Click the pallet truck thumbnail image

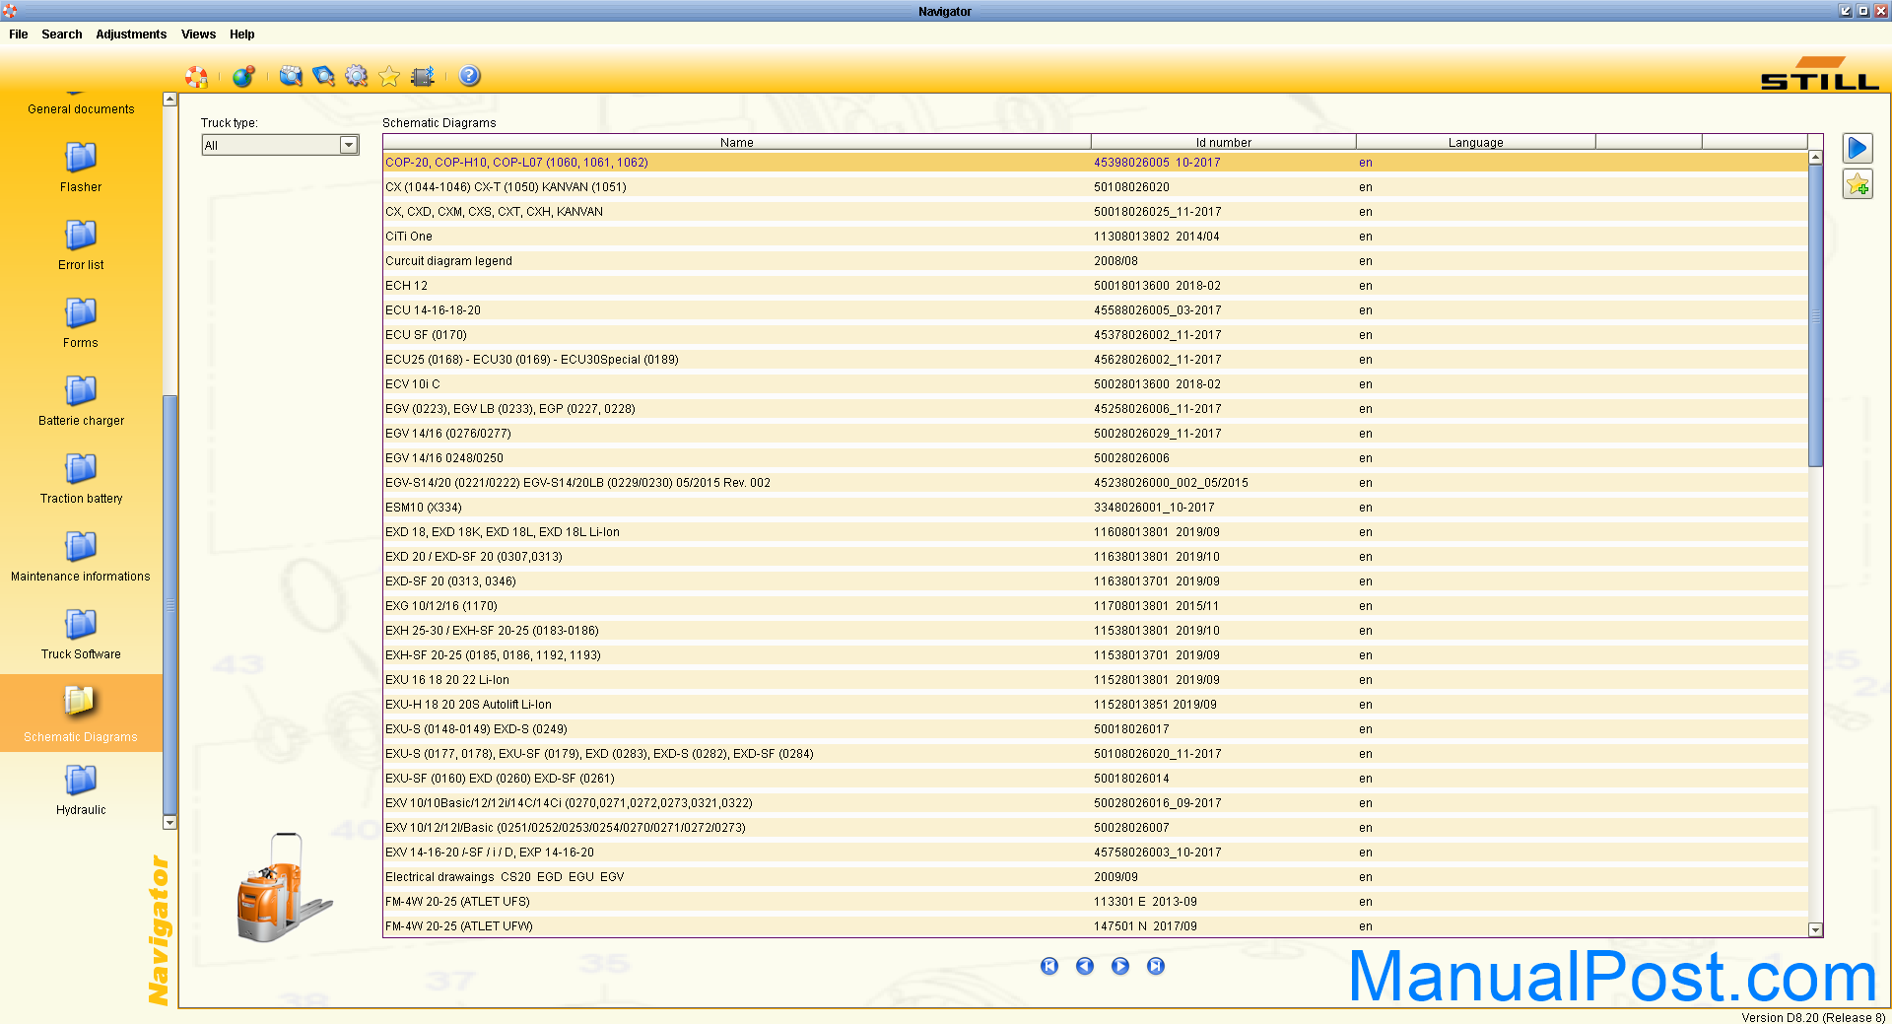coord(285,887)
